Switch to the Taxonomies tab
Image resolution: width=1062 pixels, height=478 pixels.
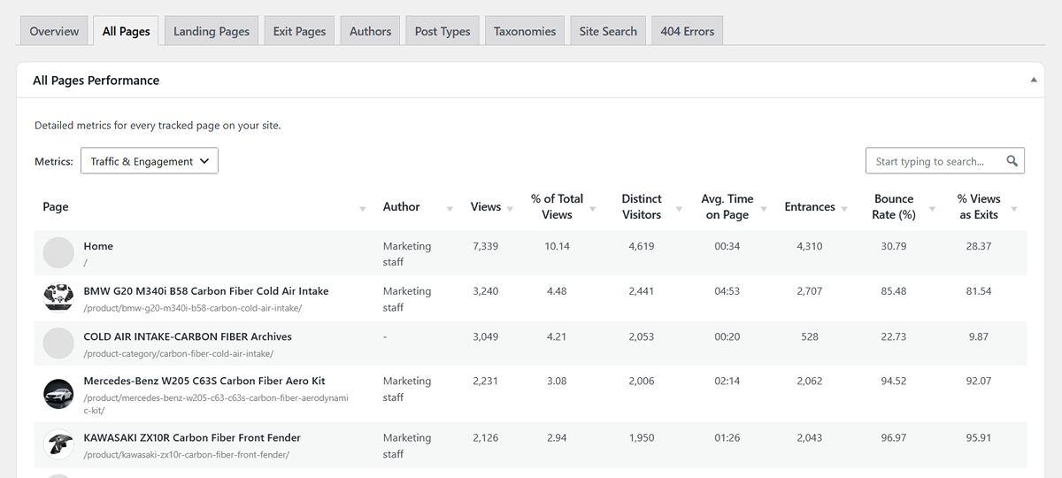point(525,31)
